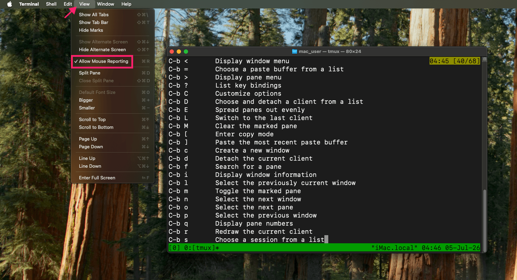The width and height of the screenshot is (517, 280).
Task: Open the Help menu
Action: (126, 4)
